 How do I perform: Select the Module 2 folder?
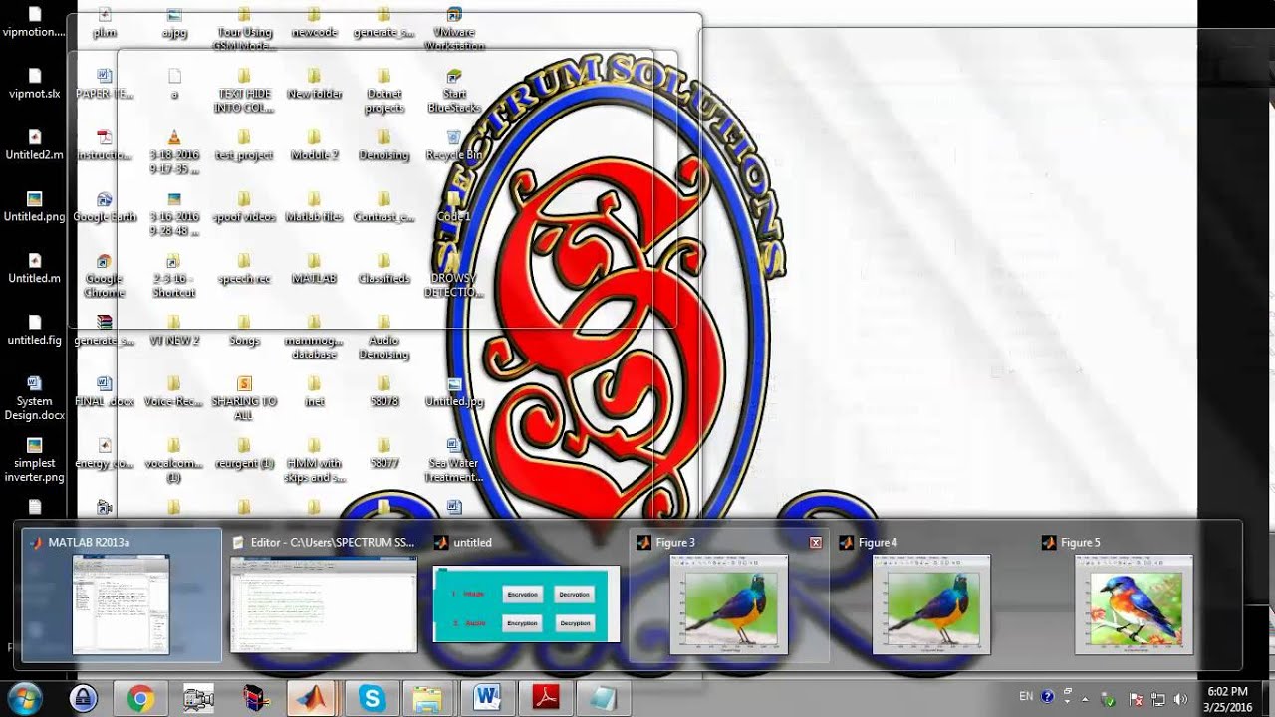coord(314,144)
